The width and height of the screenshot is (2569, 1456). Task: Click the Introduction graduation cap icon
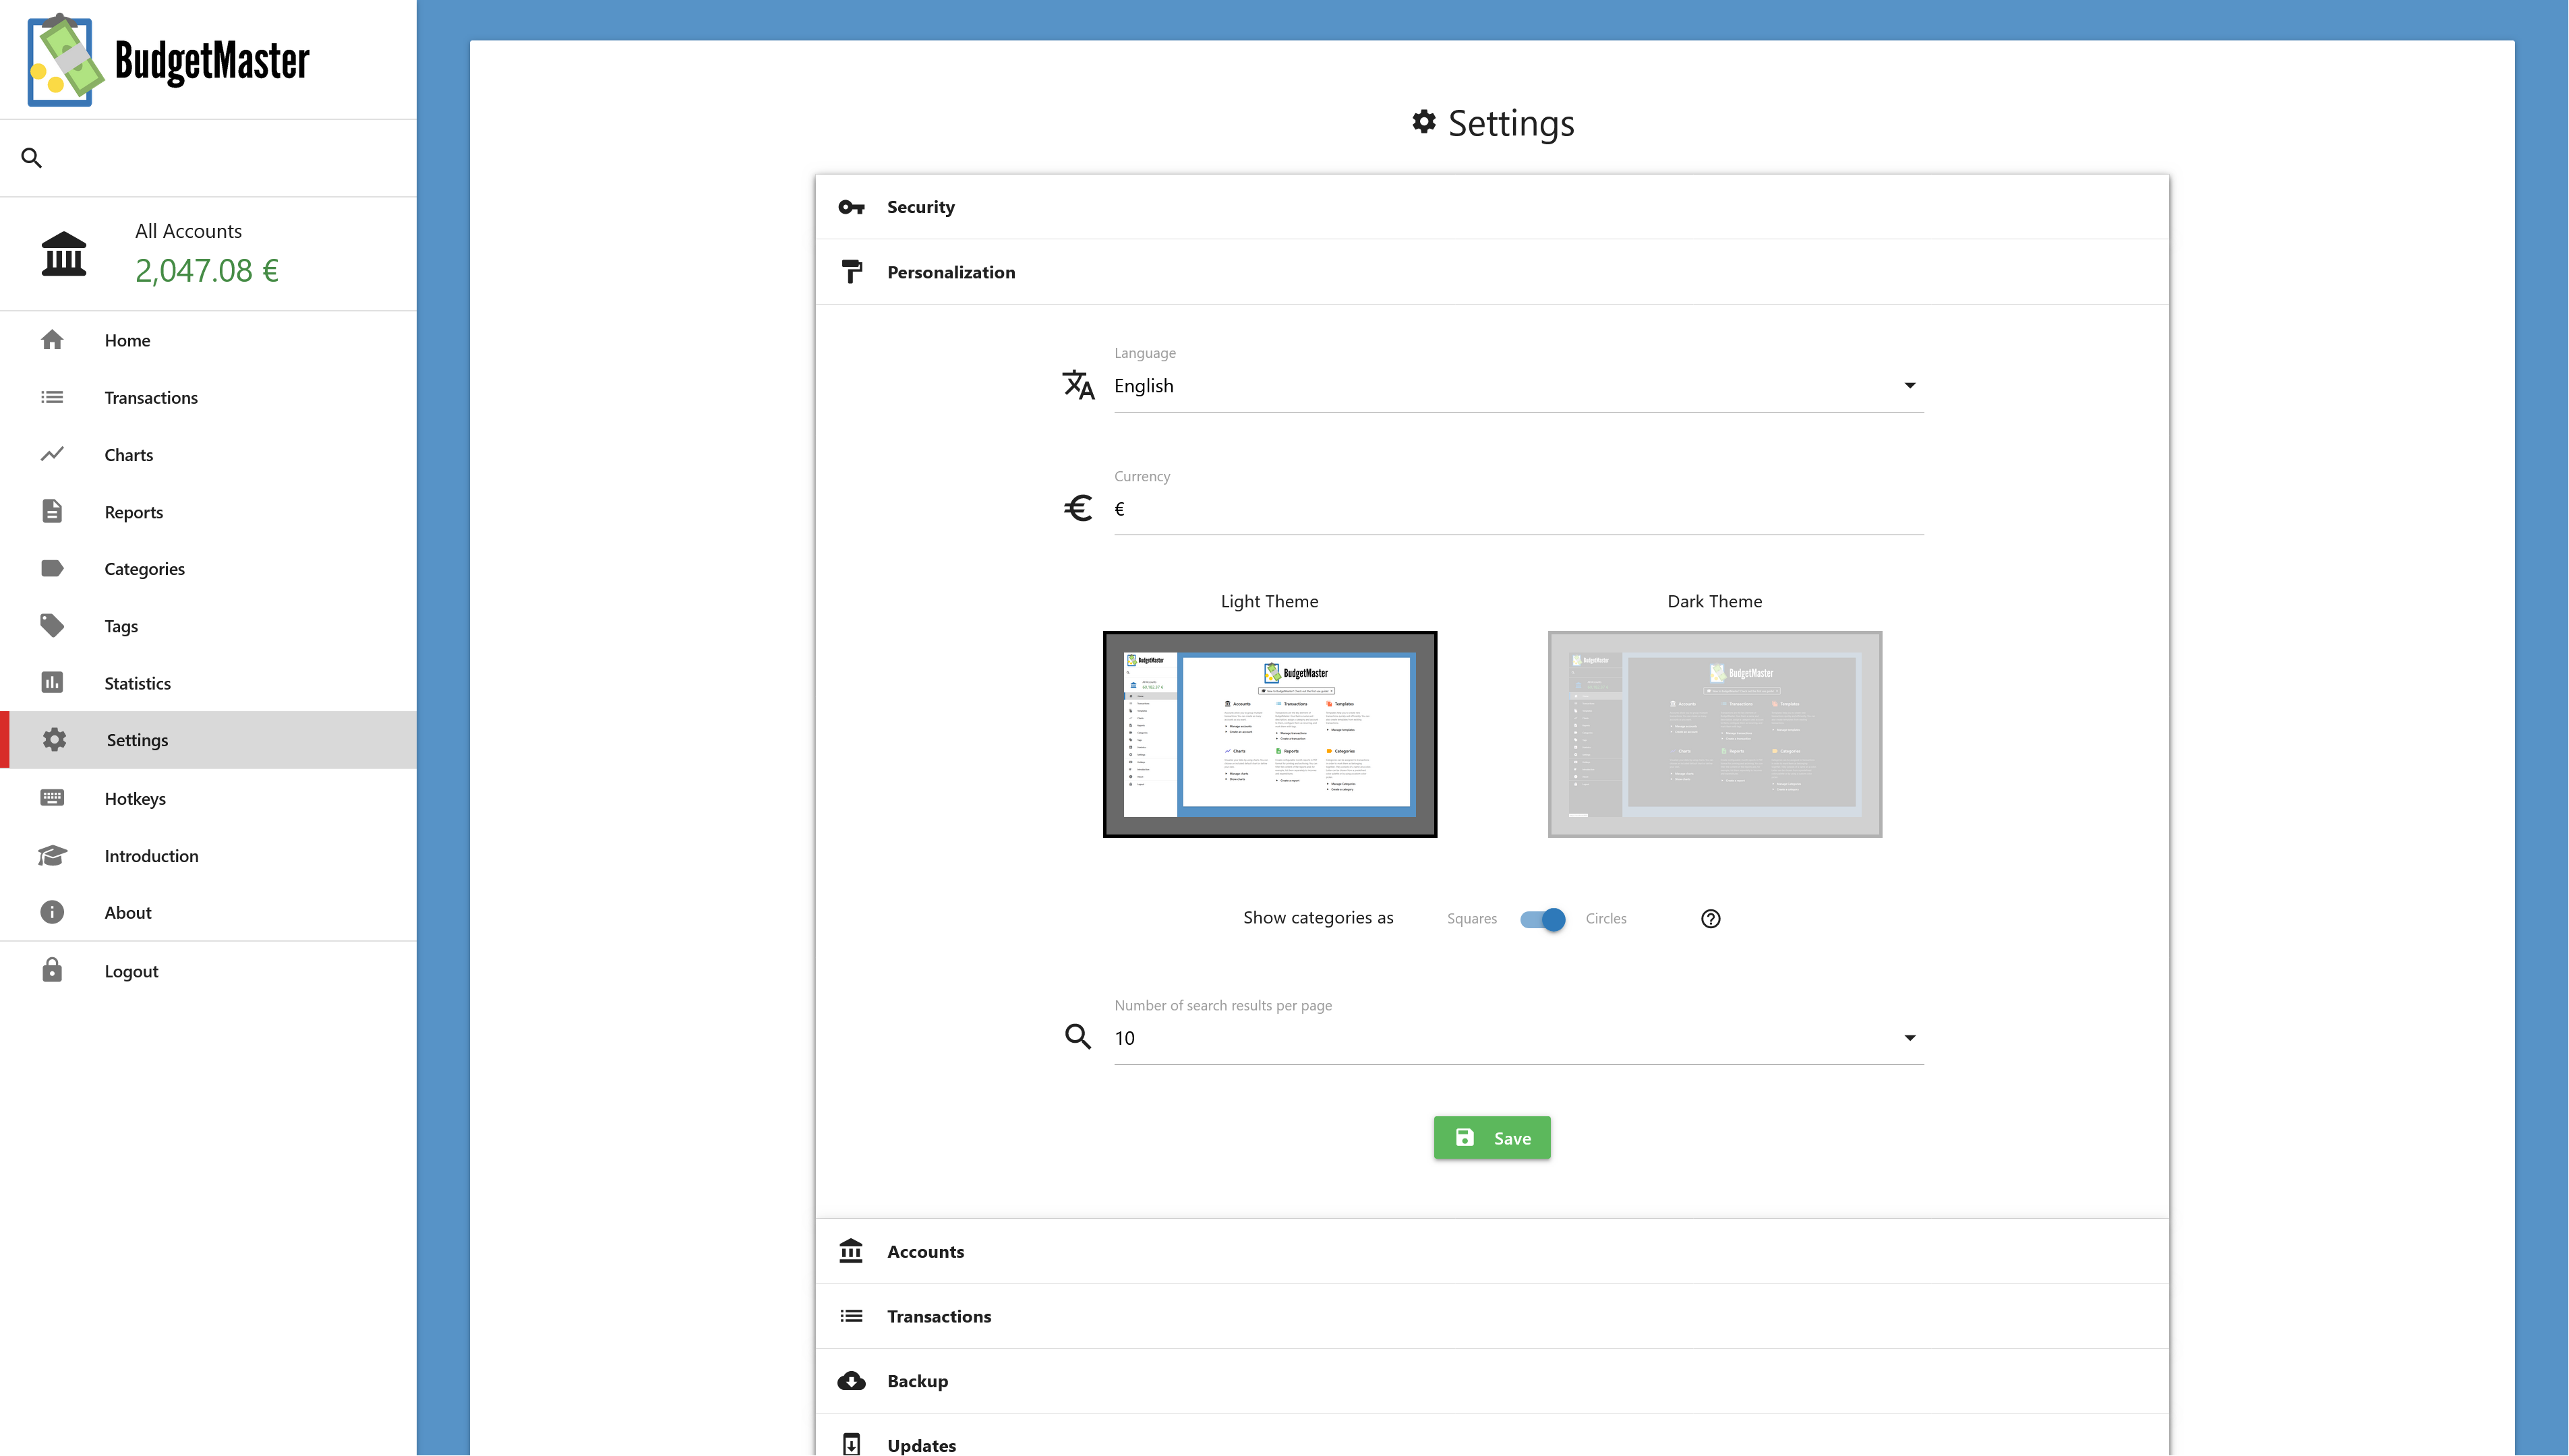(52, 855)
